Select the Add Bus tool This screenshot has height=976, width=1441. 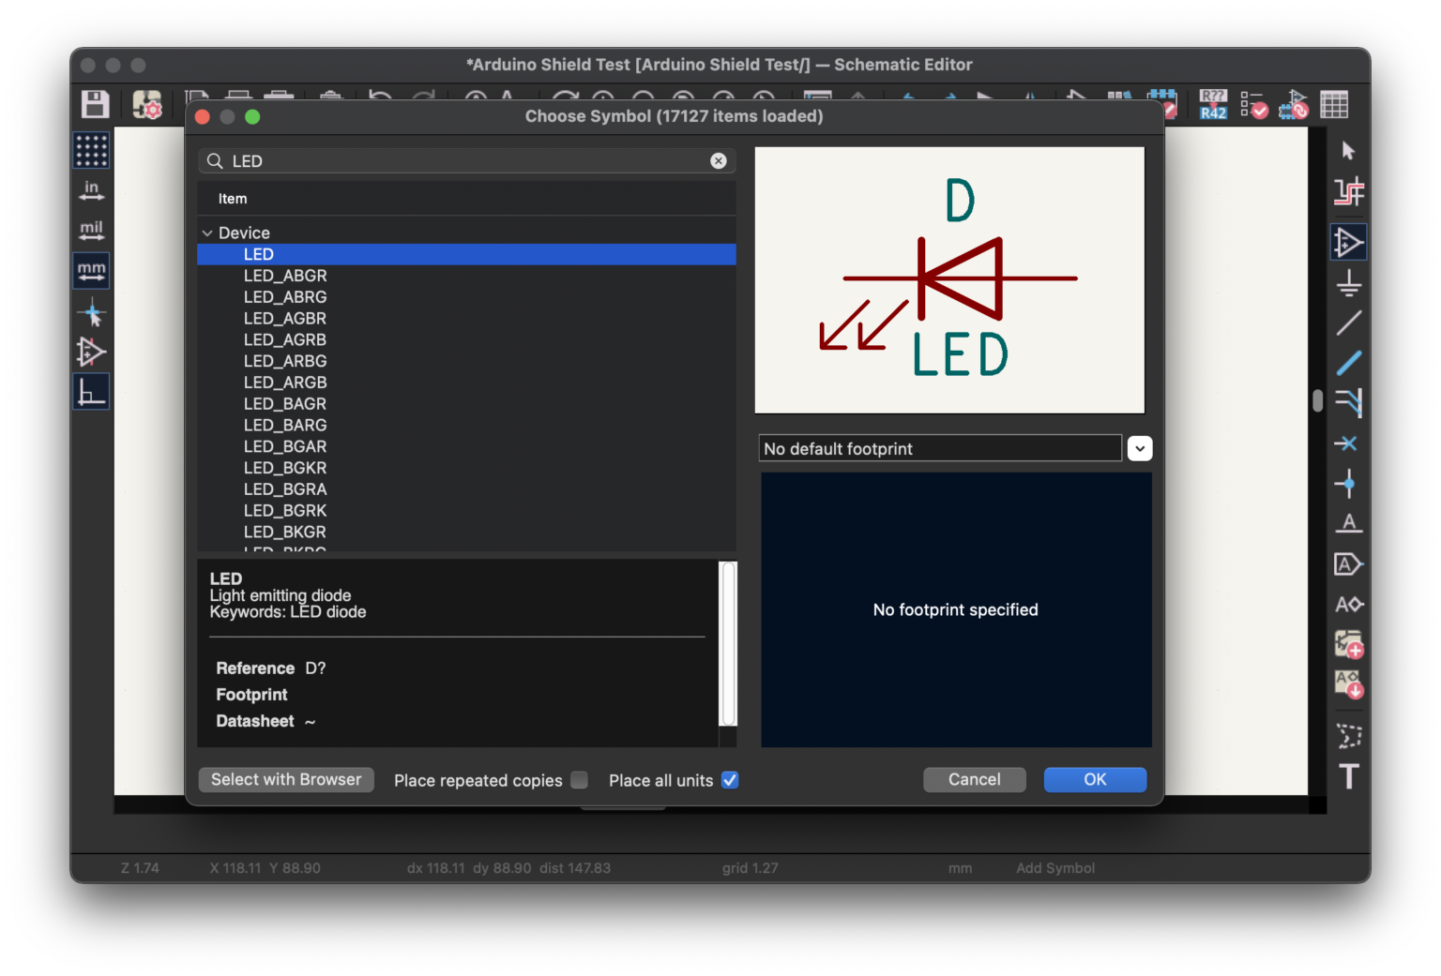point(1348,363)
